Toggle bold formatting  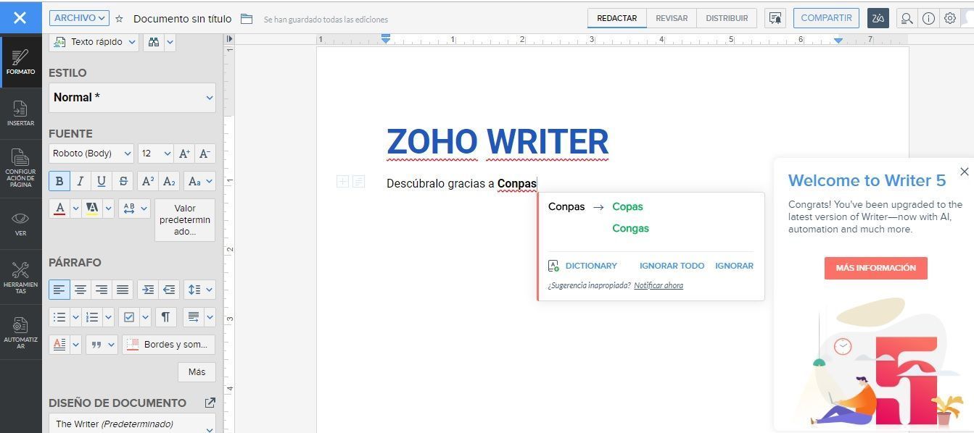[59, 181]
